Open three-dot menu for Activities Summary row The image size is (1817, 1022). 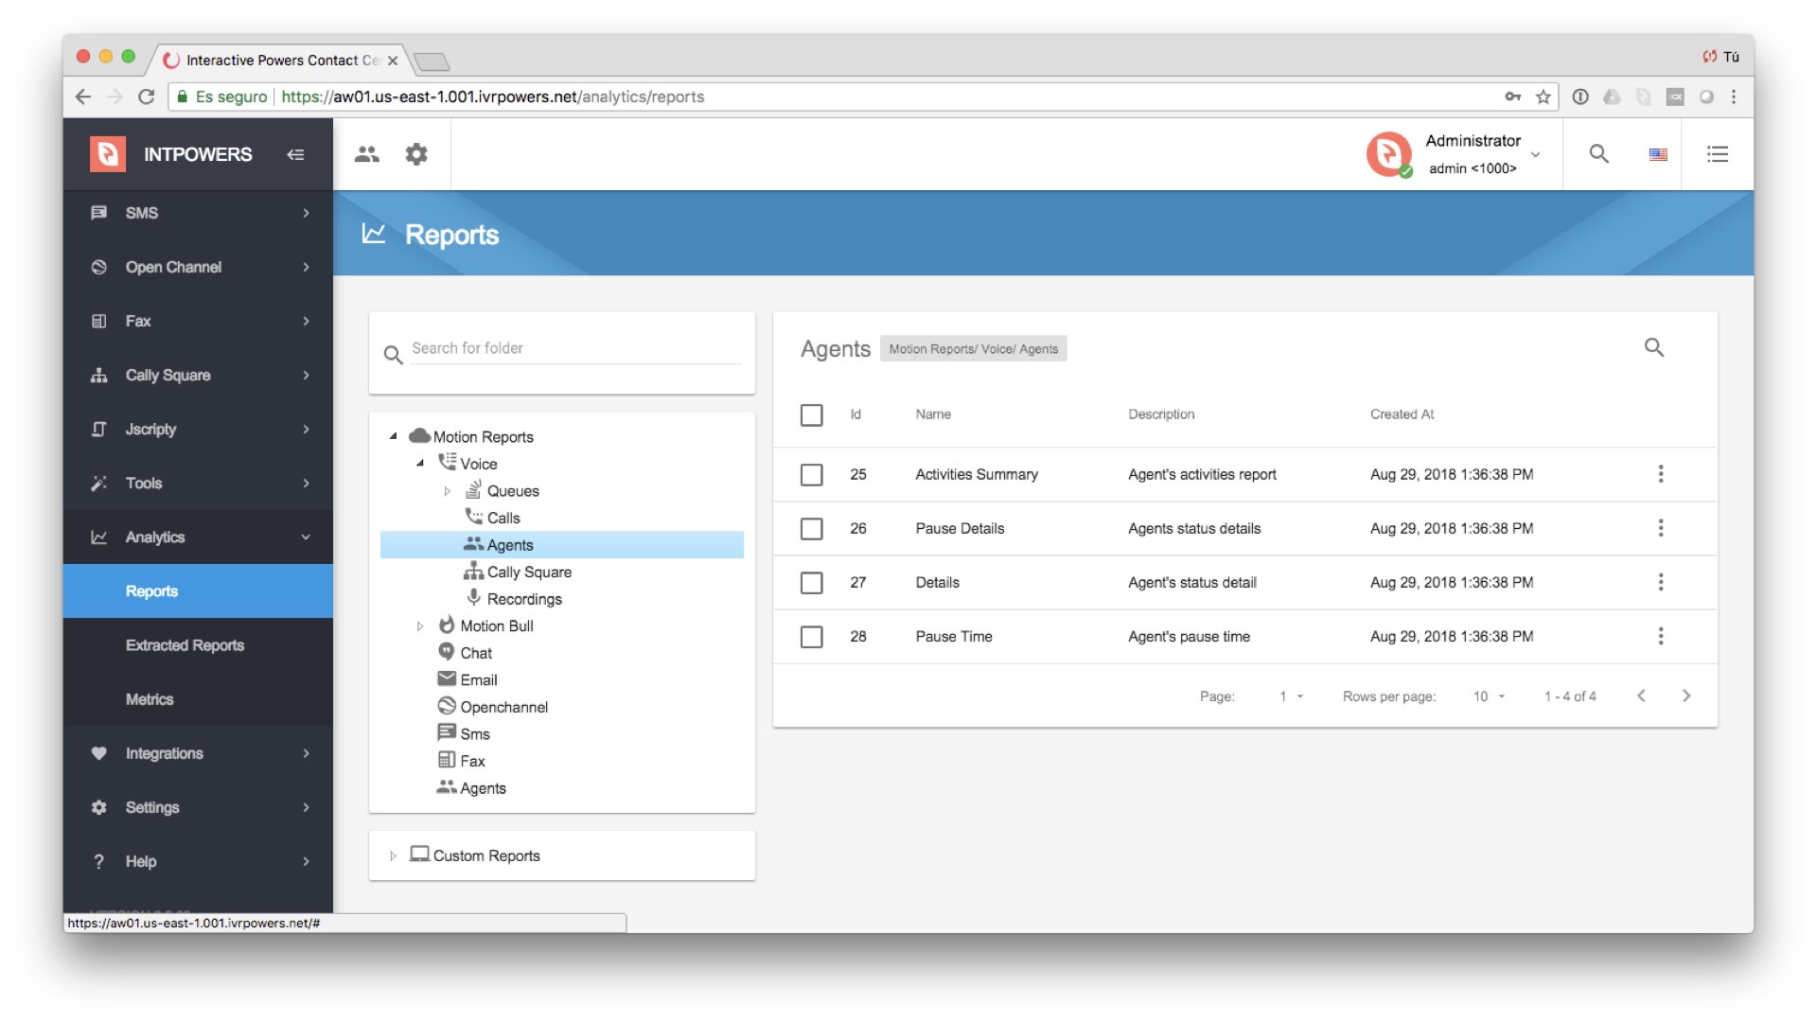tap(1660, 474)
